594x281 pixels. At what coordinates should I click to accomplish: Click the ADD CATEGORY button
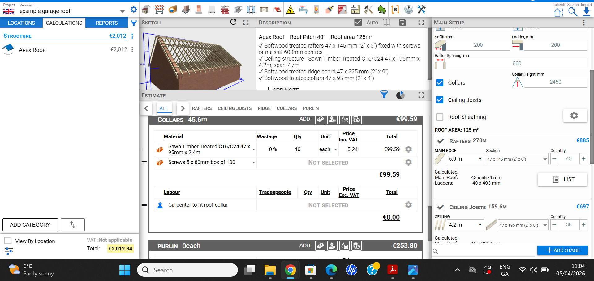(30, 225)
